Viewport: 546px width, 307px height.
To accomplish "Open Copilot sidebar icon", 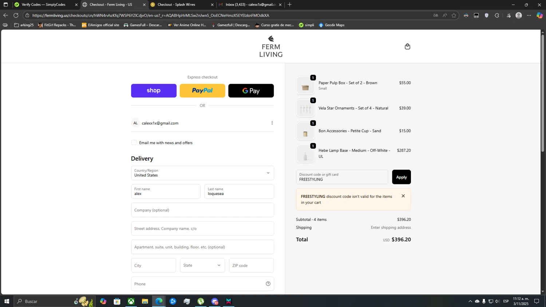I will coord(539,15).
